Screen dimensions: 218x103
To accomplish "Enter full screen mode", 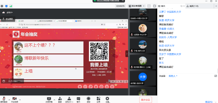I will click(x=149, y=6).
